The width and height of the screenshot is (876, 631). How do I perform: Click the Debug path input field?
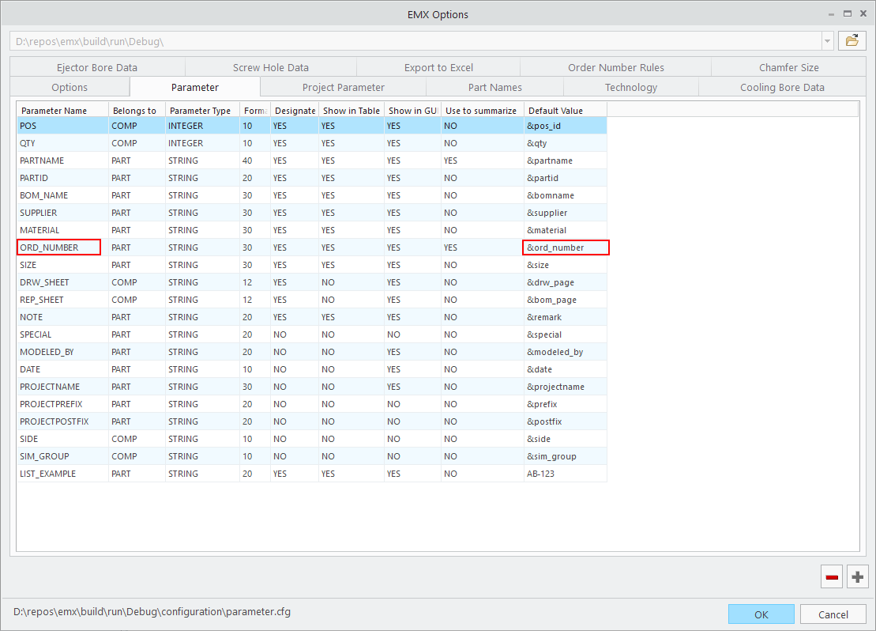(395, 40)
